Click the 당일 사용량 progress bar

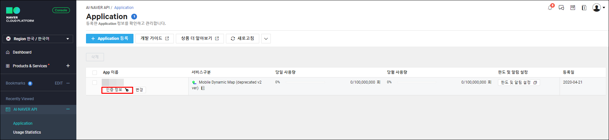click(x=305, y=82)
